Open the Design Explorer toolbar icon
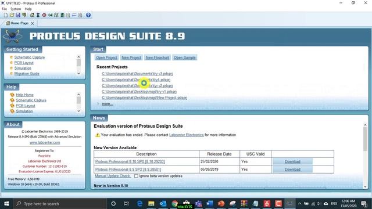Screen dimensions: 372x209 pyautogui.click(x=62, y=15)
